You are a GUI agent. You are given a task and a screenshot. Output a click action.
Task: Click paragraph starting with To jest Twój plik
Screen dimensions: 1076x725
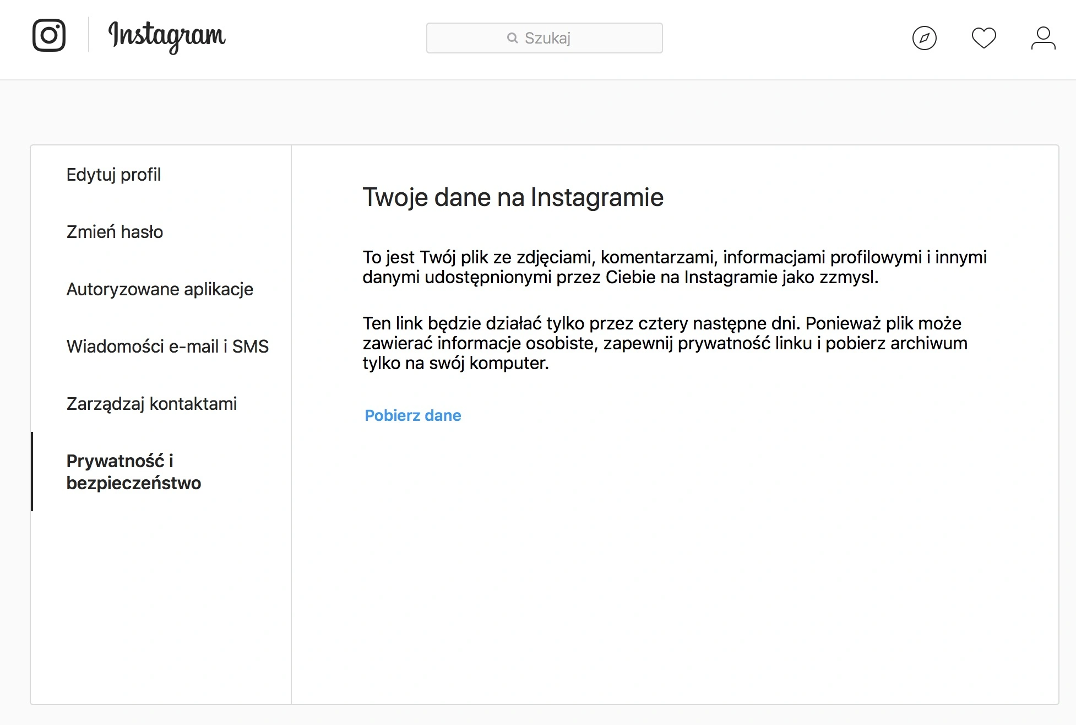675,267
